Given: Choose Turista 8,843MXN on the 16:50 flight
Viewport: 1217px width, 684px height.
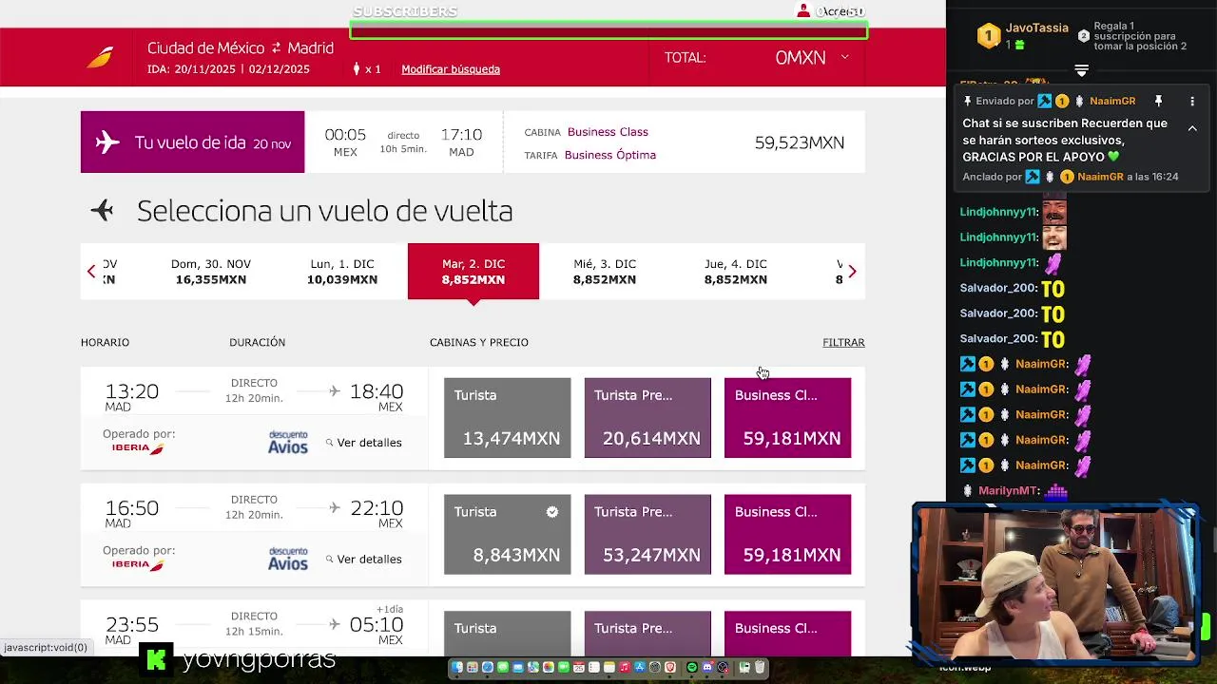Looking at the screenshot, I should pyautogui.click(x=508, y=535).
